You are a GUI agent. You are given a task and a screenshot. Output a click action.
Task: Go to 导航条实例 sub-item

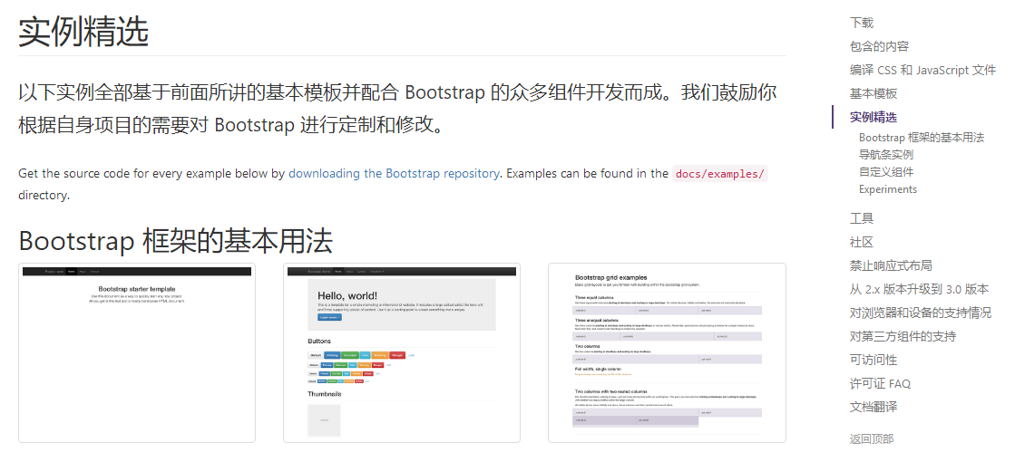885,154
